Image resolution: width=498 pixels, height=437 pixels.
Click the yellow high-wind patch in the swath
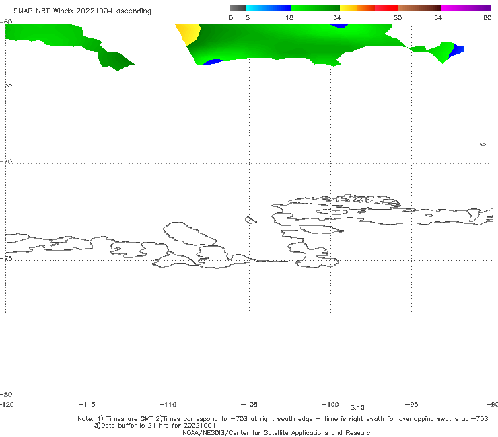pos(188,33)
